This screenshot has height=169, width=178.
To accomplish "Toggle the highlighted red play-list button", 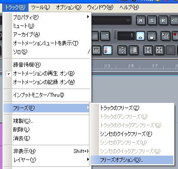I will point(108,50).
